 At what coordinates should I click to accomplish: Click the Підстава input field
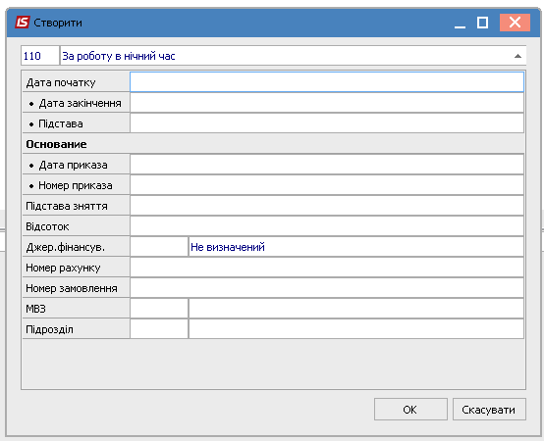point(327,123)
